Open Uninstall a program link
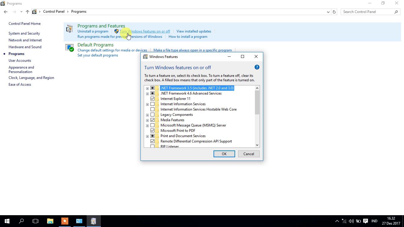The width and height of the screenshot is (404, 227). coord(93,31)
